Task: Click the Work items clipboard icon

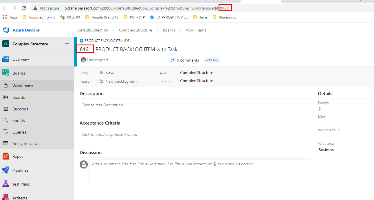Action: click(6, 86)
